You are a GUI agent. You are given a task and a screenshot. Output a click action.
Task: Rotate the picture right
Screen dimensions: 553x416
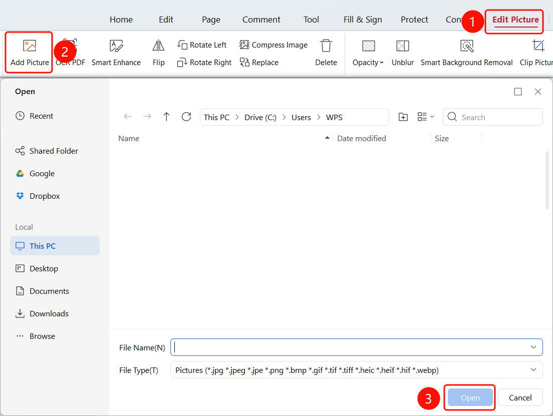coord(204,63)
